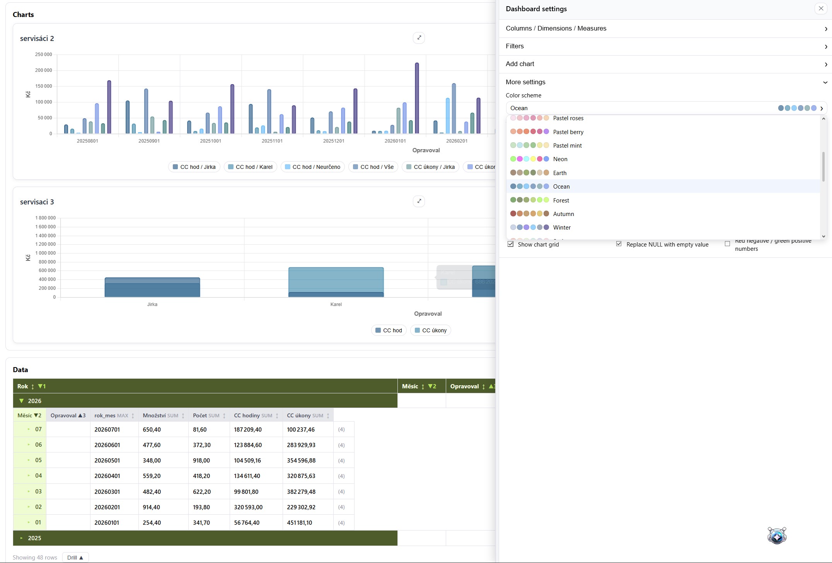Viewport: 832px width, 563px height.
Task: Toggle CC hod legend in servisaci 3
Action: click(x=389, y=330)
